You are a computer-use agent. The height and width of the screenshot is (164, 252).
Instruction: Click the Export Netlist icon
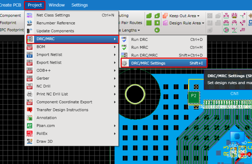pyautogui.click(x=29, y=62)
